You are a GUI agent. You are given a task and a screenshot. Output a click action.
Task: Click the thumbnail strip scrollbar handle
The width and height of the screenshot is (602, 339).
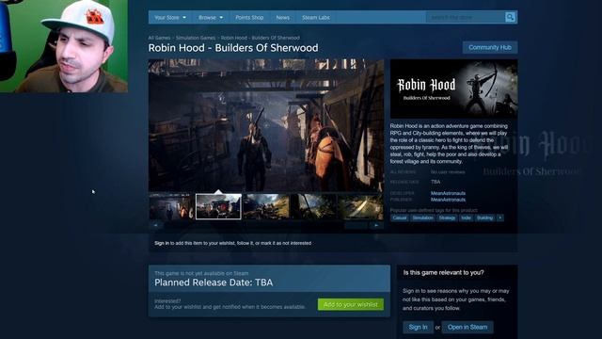click(x=356, y=225)
